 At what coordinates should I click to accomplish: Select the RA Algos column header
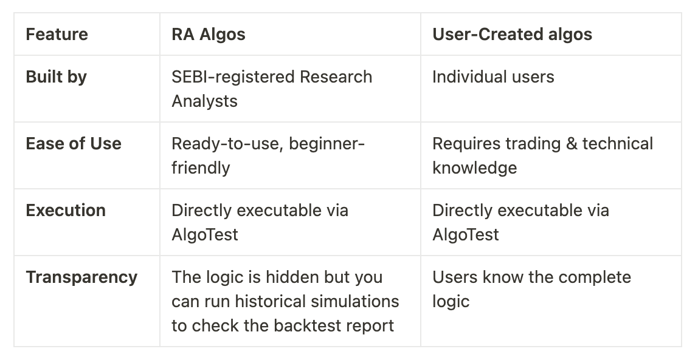coord(209,35)
